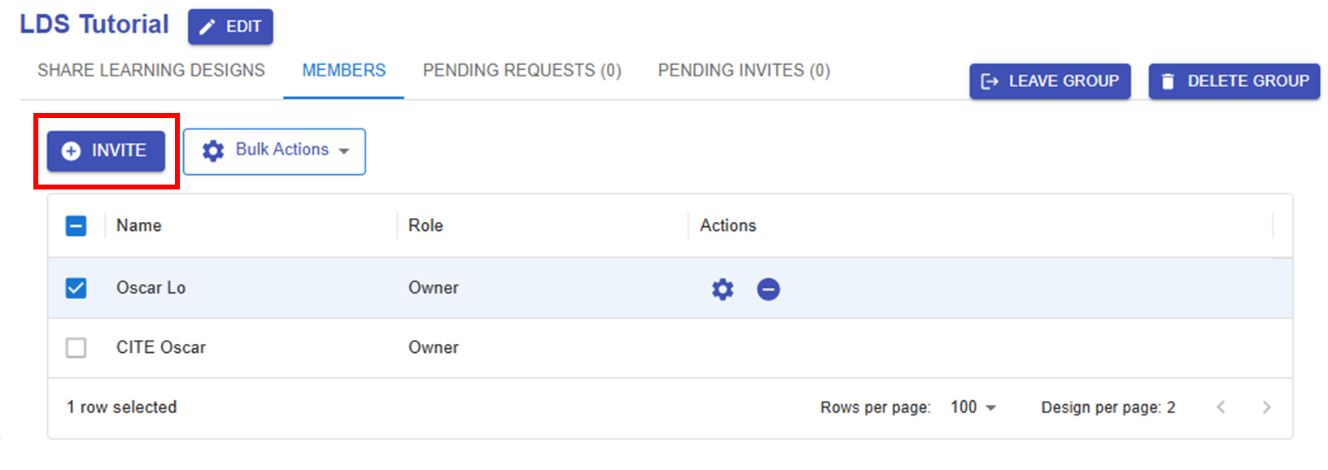The height and width of the screenshot is (470, 1328).
Task: Click the gear icon in Bulk Actions
Action: [213, 150]
